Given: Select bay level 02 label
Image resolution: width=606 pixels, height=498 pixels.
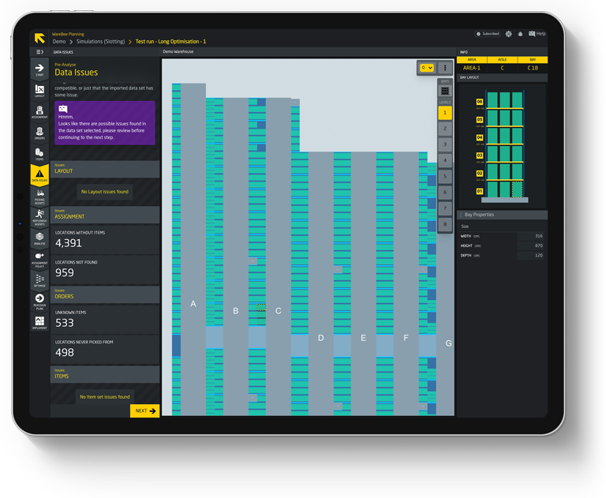Looking at the screenshot, I should click(480, 173).
